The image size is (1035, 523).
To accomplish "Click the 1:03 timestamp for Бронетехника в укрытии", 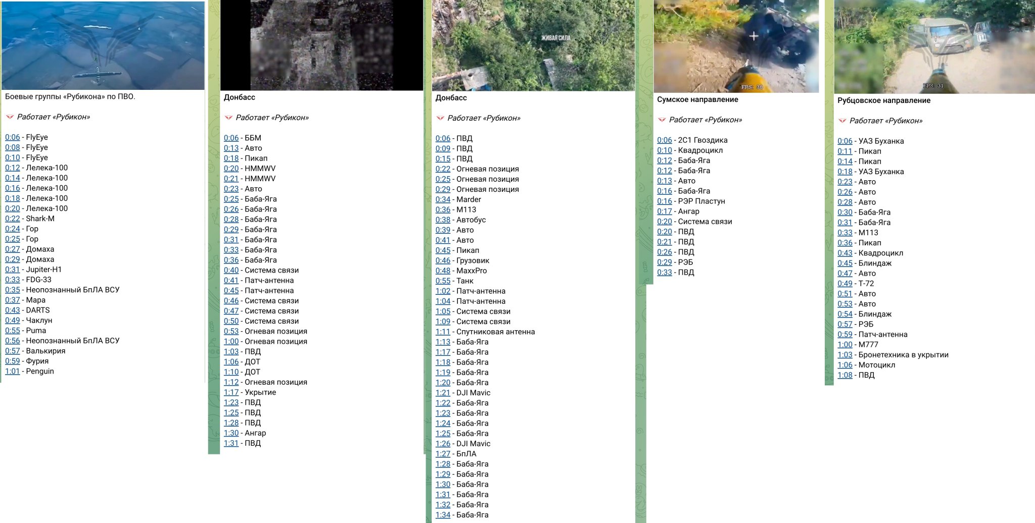I will (x=845, y=355).
